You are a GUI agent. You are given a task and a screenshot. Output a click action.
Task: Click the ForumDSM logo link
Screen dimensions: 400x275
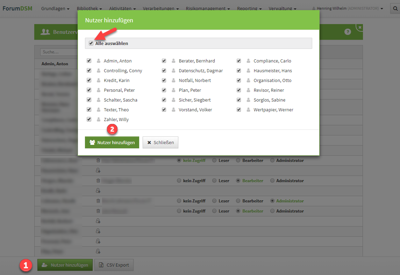pyautogui.click(x=17, y=8)
